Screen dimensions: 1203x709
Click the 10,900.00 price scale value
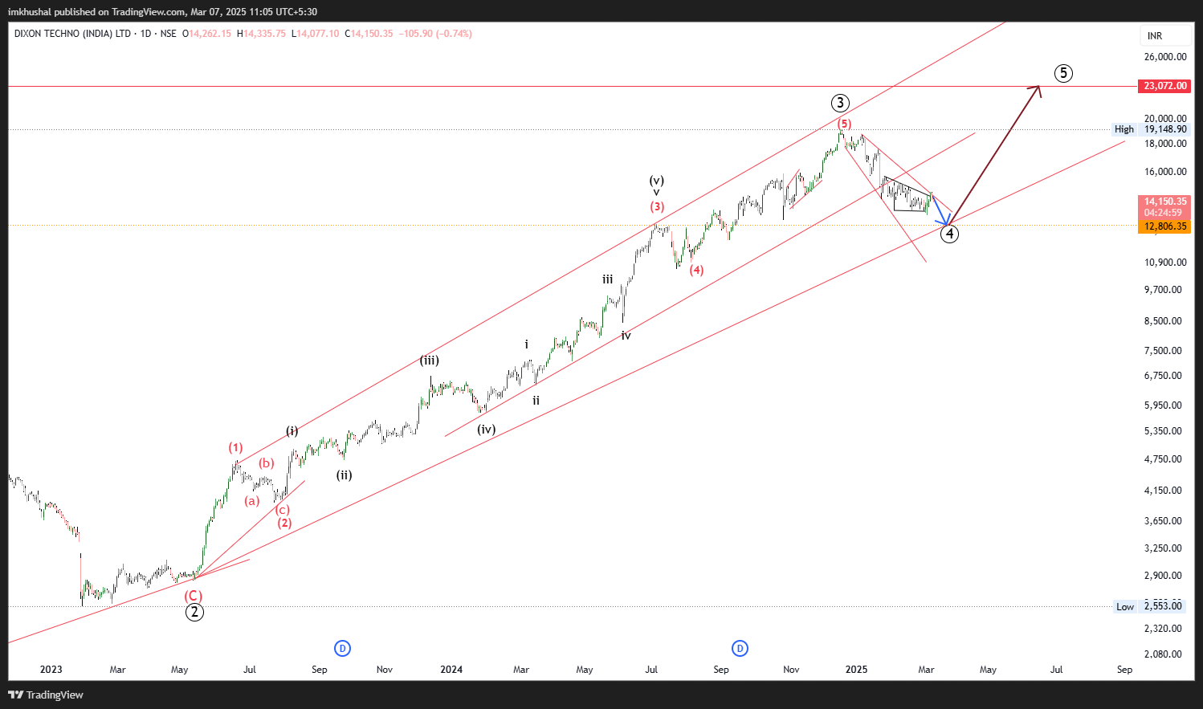click(x=1165, y=263)
